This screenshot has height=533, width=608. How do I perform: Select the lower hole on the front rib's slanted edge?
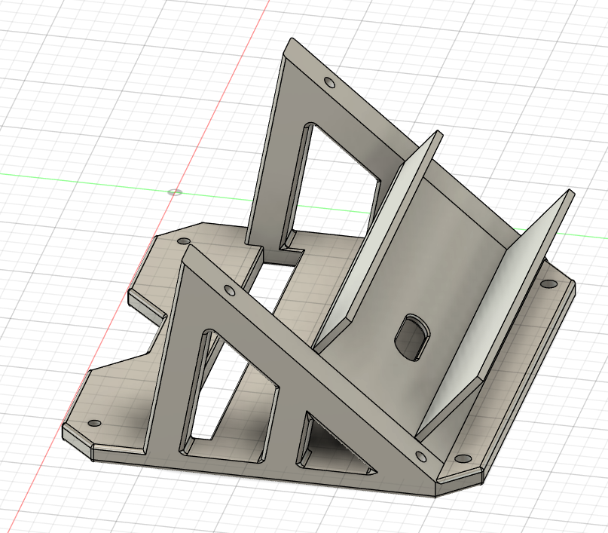coord(420,456)
